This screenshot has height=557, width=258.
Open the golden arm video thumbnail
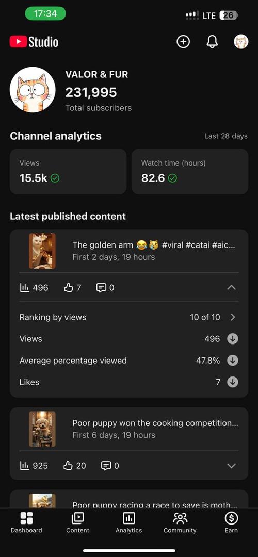(42, 251)
